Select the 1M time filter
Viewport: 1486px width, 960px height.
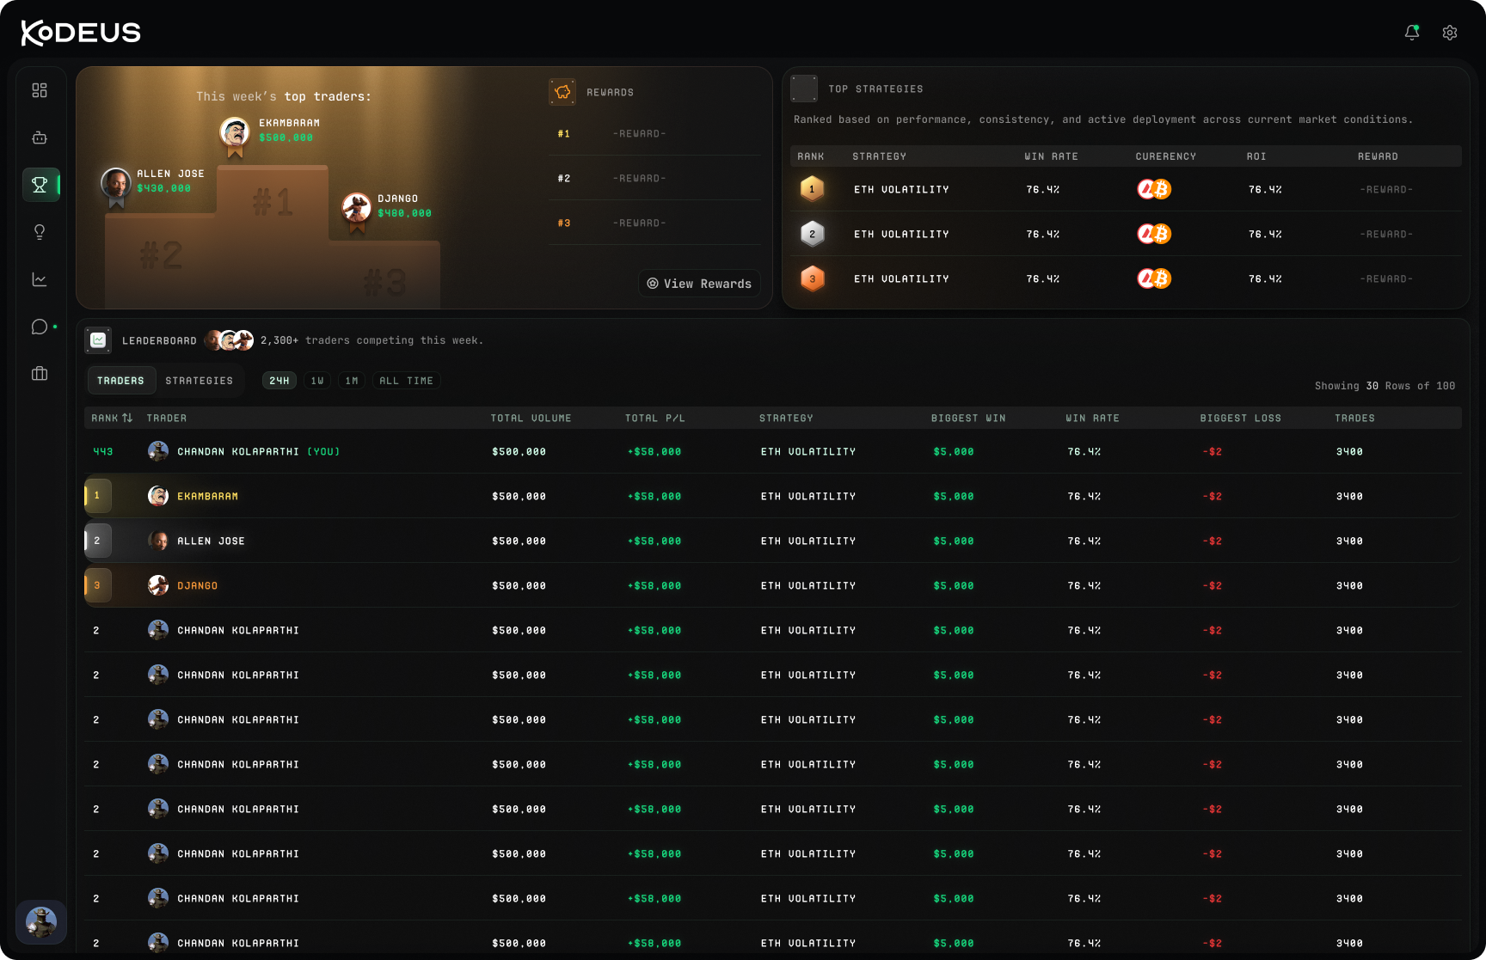tap(352, 381)
